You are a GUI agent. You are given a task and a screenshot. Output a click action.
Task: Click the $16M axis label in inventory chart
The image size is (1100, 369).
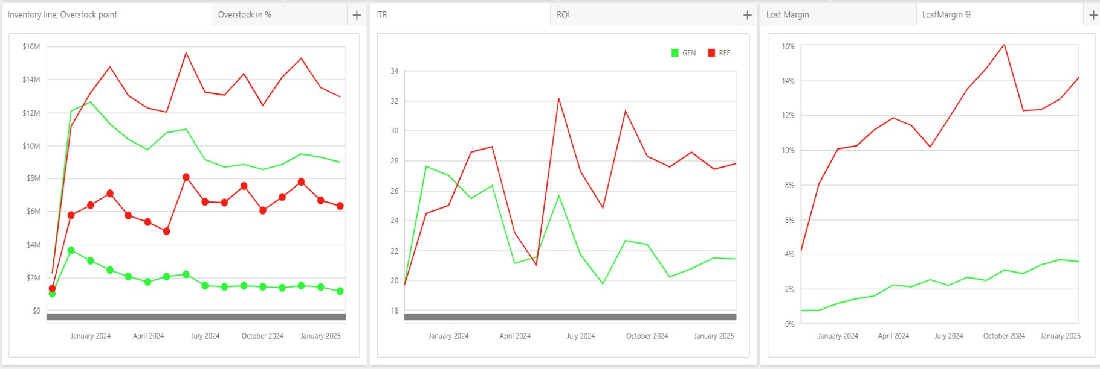(31, 46)
